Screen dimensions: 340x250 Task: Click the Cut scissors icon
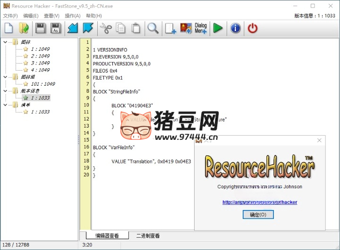[106, 28]
